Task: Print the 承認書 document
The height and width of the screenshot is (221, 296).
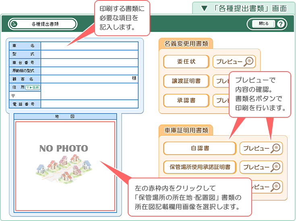Action: point(186,100)
